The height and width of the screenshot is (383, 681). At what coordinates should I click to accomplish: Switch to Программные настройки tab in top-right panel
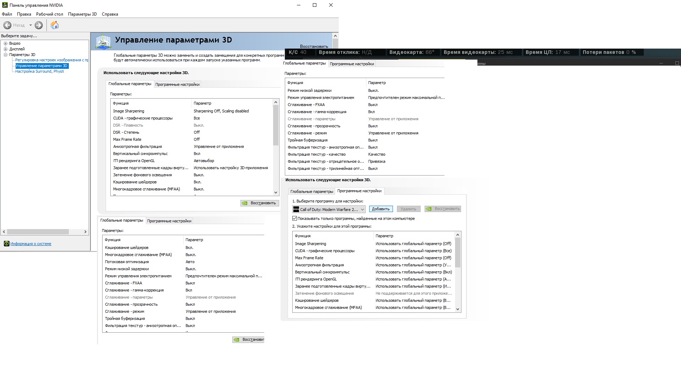click(352, 64)
